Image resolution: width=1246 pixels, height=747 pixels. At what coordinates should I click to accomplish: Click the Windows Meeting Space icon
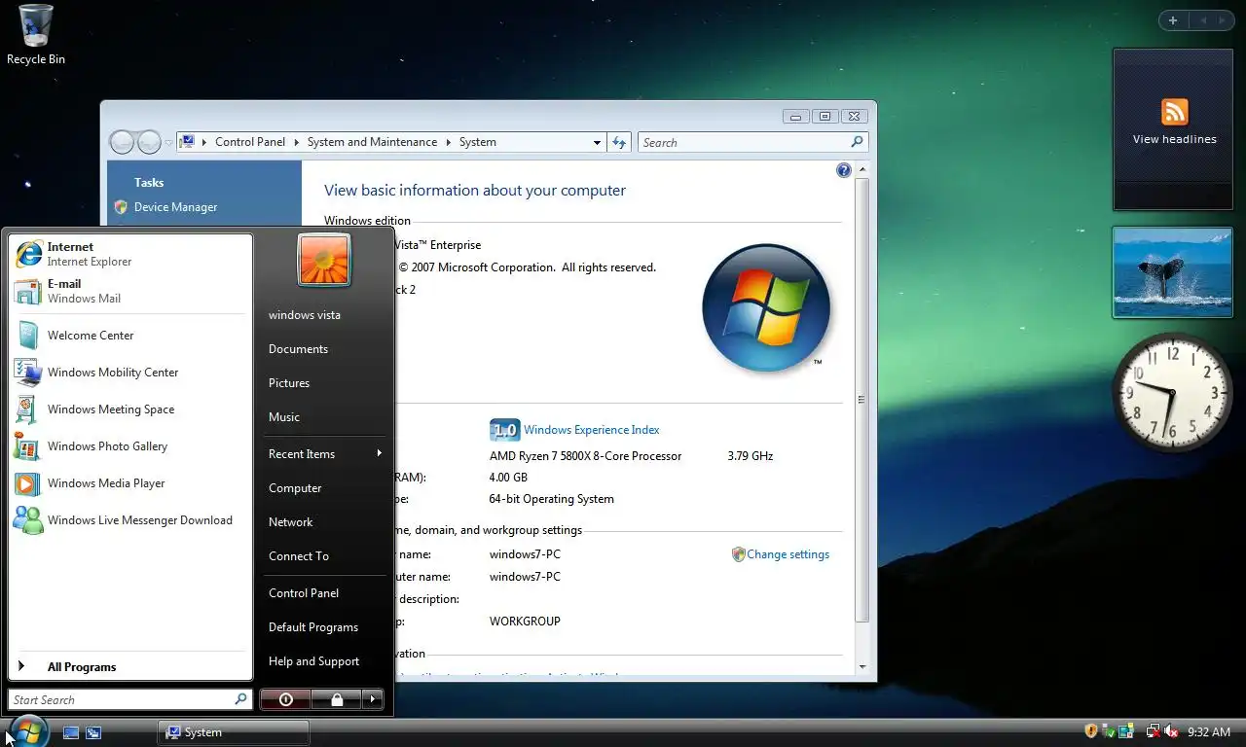(28, 409)
